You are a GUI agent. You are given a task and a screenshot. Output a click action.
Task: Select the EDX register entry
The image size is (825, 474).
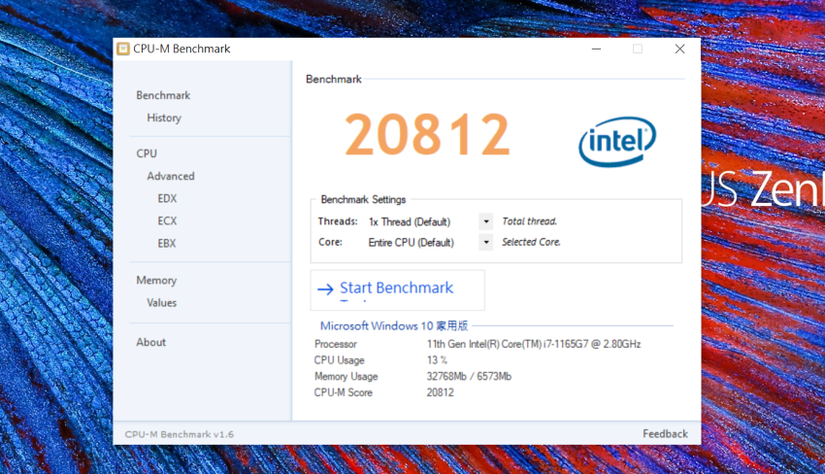[x=167, y=198]
